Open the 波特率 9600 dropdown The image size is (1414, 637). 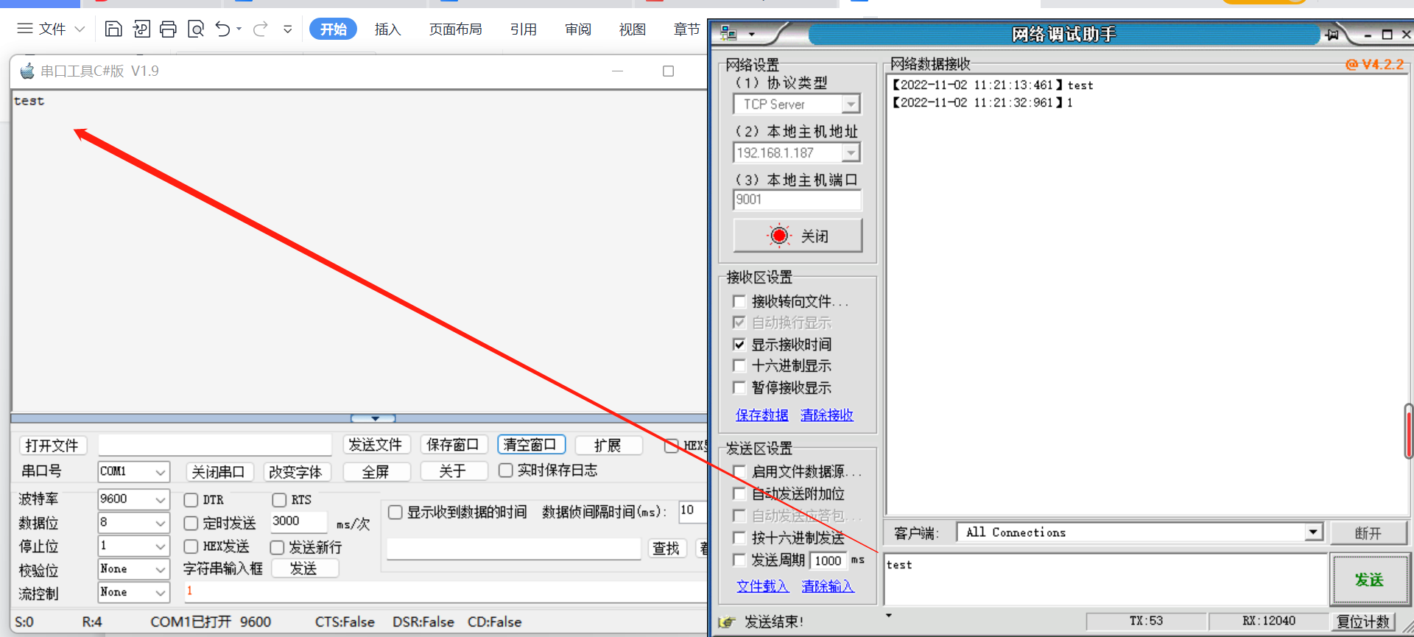(x=160, y=499)
